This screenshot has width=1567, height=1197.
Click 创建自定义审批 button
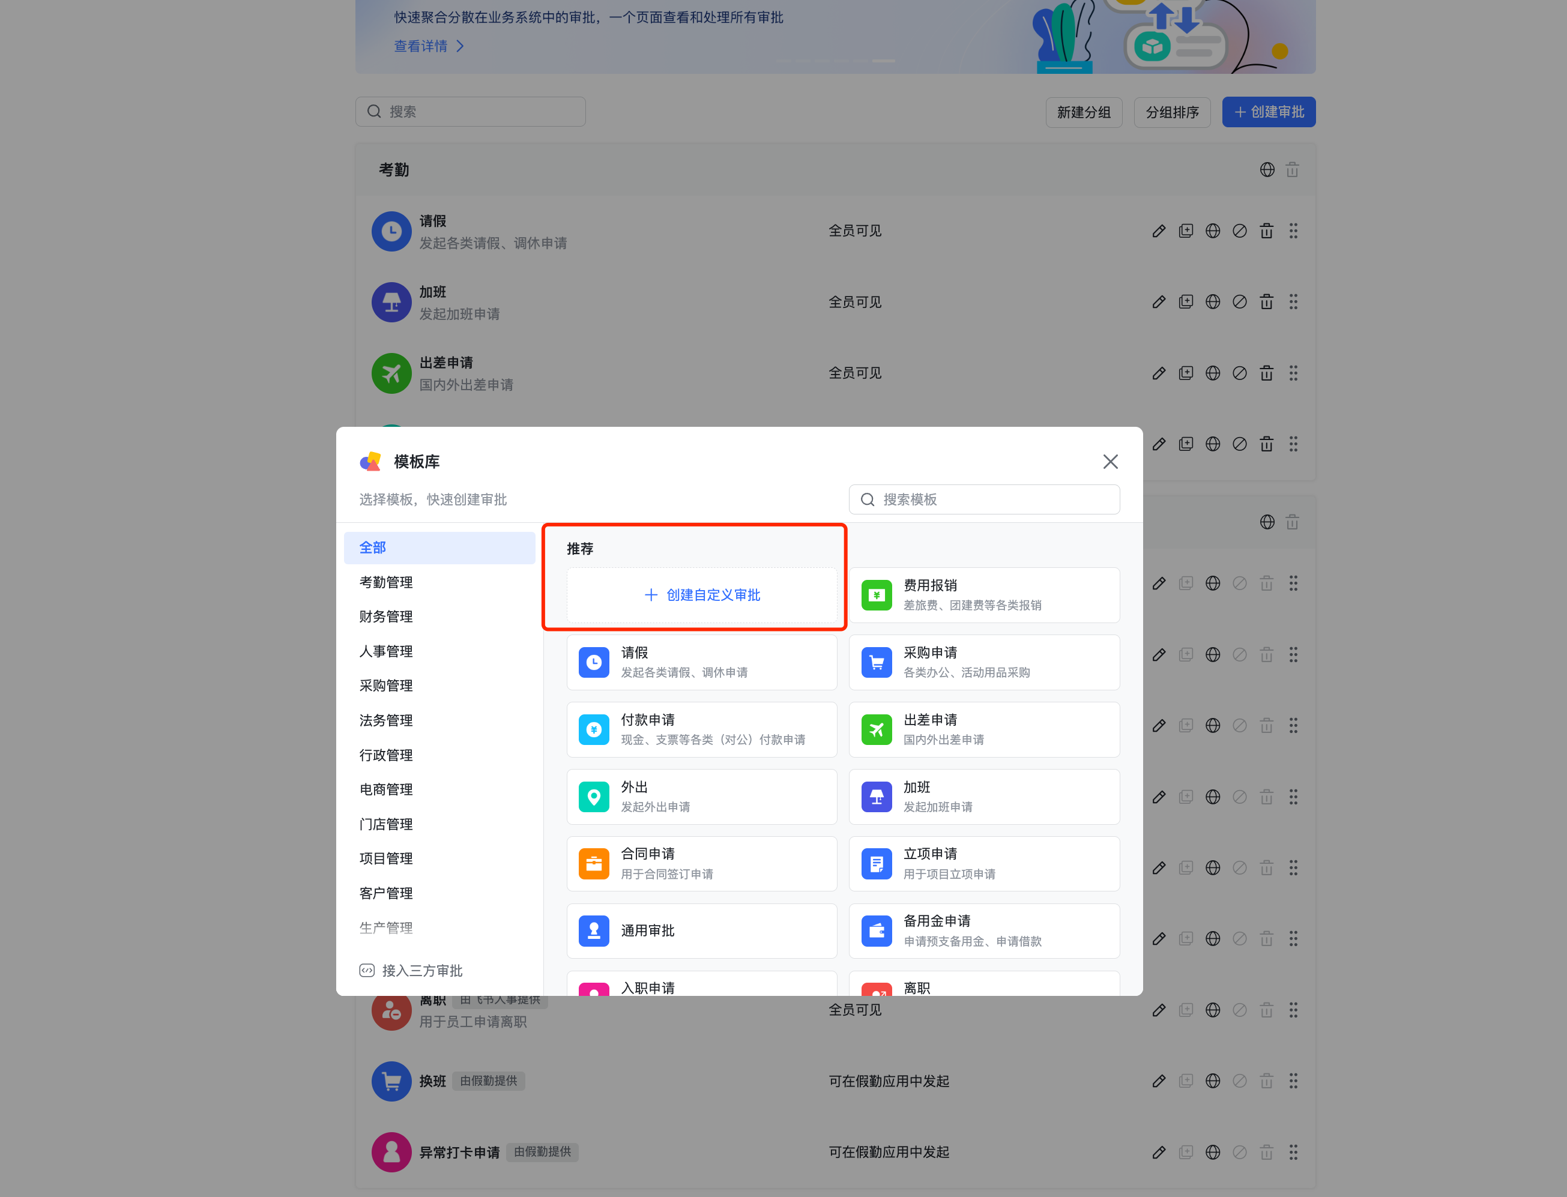click(702, 595)
